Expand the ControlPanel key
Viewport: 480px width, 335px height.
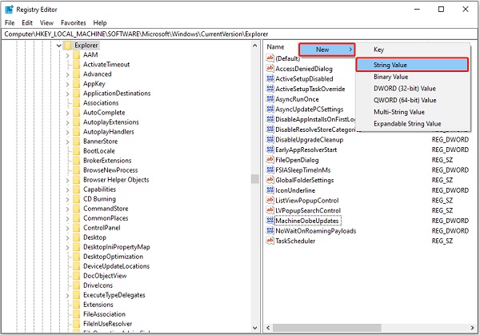(x=67, y=228)
